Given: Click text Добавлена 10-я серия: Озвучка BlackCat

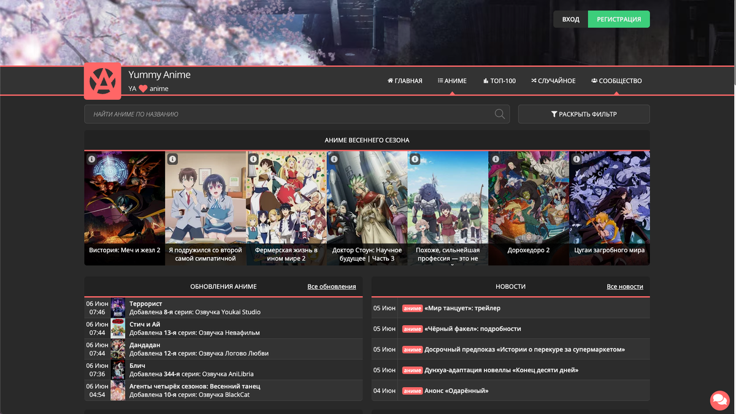Looking at the screenshot, I should click(190, 395).
